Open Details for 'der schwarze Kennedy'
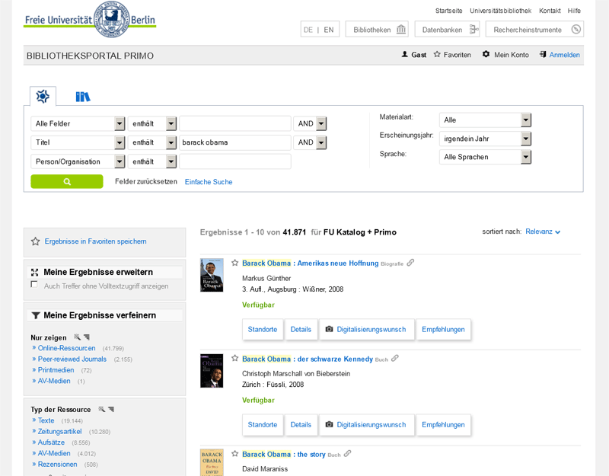The image size is (609, 476). click(x=301, y=425)
